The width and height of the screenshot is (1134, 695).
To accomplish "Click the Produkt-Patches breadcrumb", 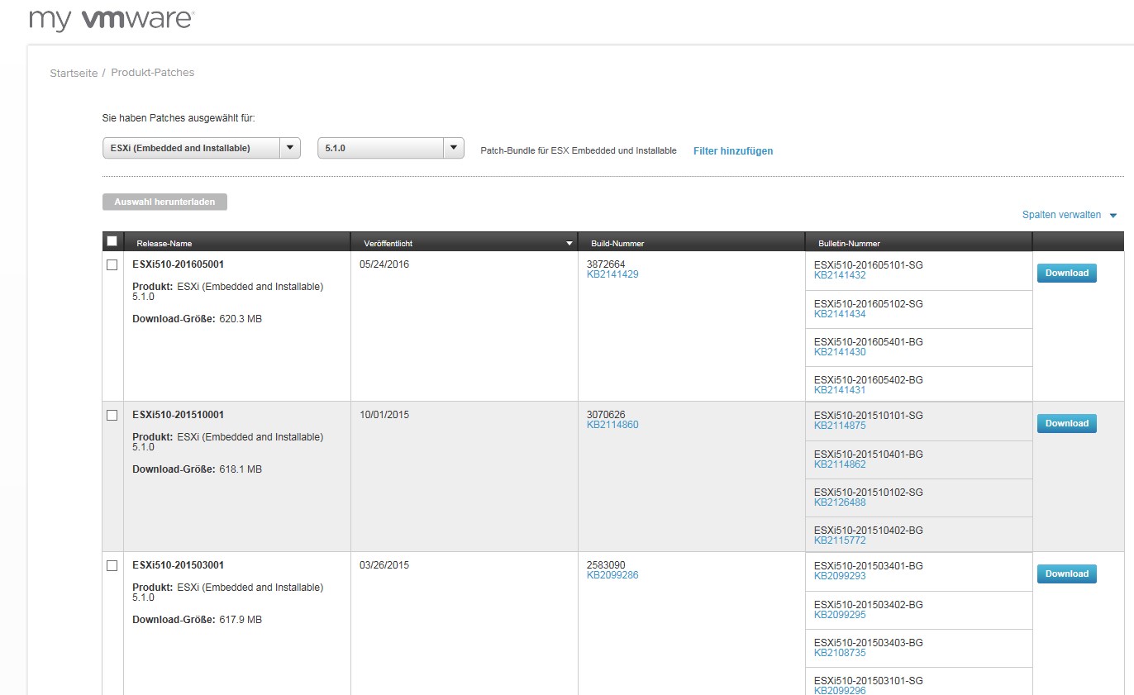I will click(x=153, y=73).
